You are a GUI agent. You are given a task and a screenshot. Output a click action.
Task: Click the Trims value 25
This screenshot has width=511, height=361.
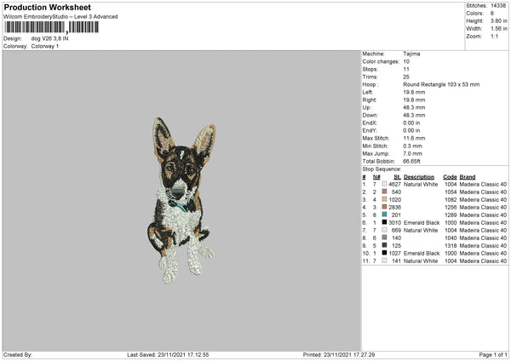tap(406, 77)
